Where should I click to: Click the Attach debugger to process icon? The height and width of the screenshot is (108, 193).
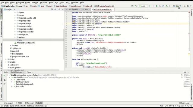(166, 6)
